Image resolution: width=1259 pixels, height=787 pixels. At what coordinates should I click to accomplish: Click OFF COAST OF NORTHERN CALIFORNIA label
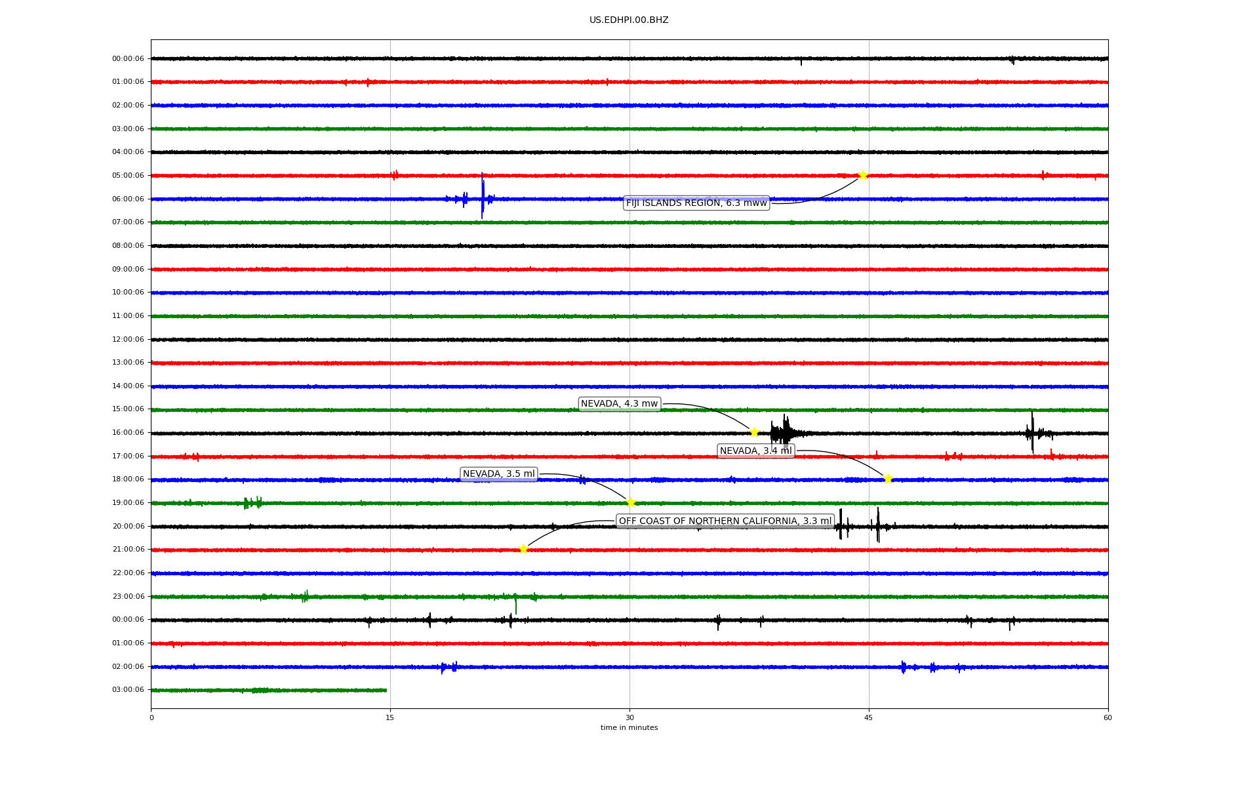[x=725, y=521]
